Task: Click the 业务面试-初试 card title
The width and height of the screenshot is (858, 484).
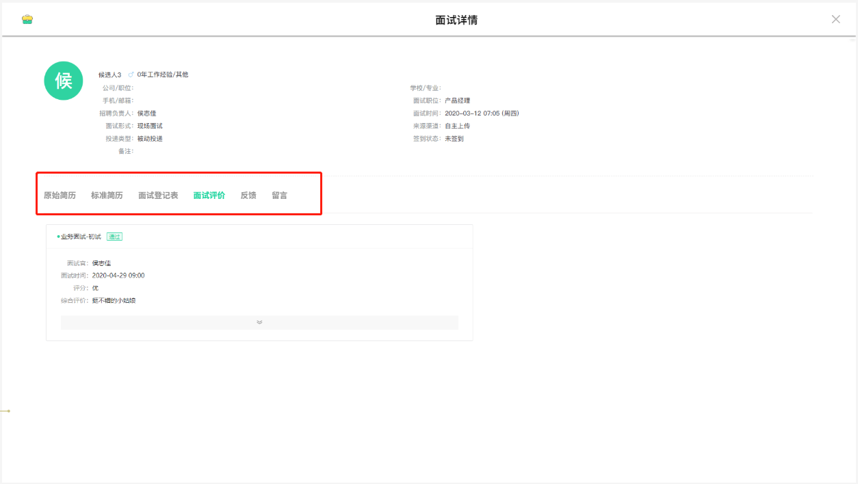Action: click(81, 237)
